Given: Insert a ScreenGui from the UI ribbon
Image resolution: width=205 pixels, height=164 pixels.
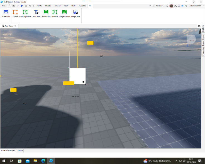Looking at the screenshot, I should click(x=6, y=14).
